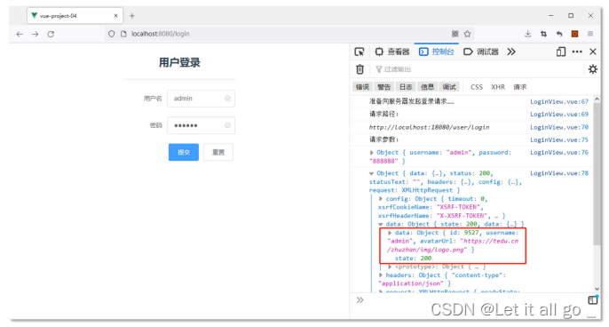
Task: Reload the login page
Action: click(51, 35)
